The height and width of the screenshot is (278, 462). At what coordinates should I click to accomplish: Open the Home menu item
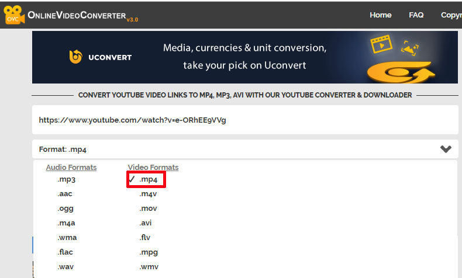381,15
